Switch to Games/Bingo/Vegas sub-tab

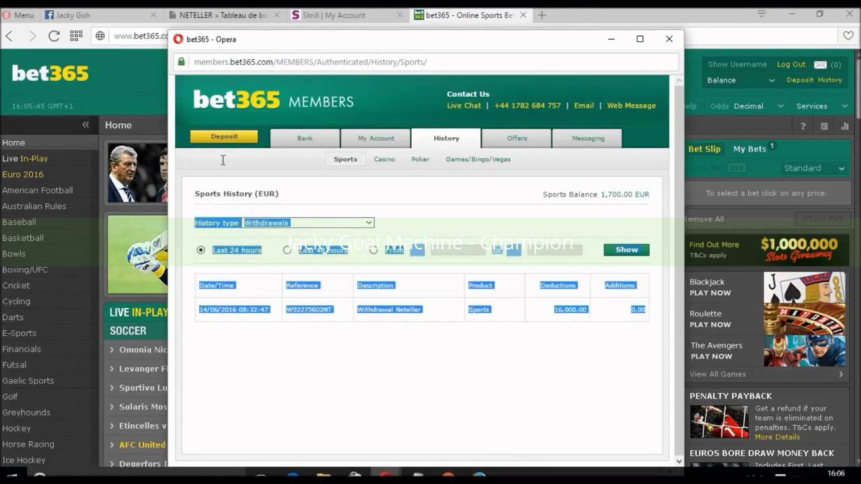pos(478,159)
